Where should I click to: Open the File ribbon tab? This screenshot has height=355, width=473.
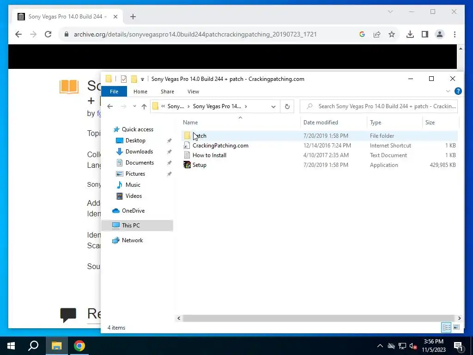click(114, 92)
